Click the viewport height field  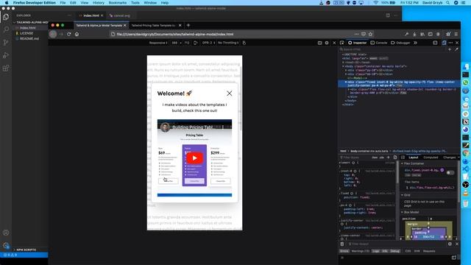click(x=187, y=43)
